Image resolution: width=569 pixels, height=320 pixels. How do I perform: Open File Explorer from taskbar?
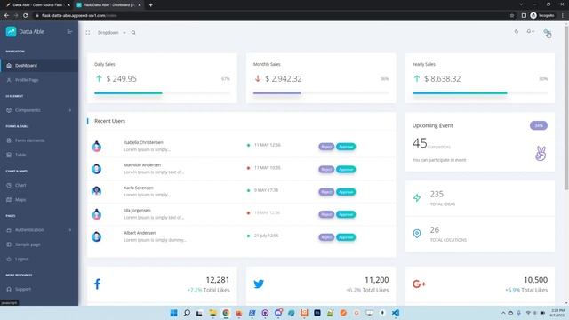pos(212,313)
